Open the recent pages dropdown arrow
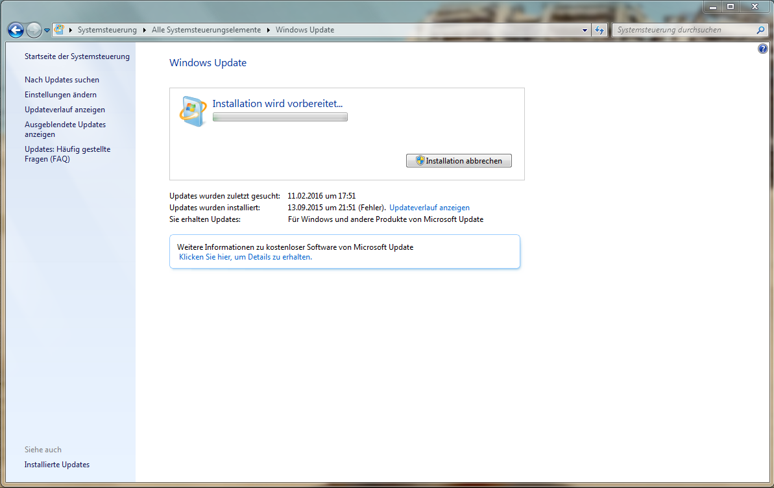774x488 pixels. click(47, 30)
